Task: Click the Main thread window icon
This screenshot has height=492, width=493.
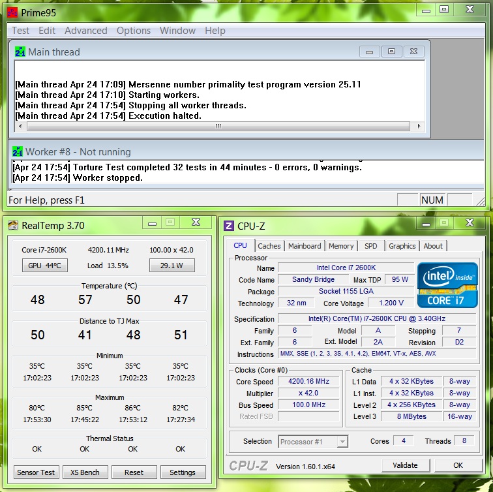Action: pos(20,52)
